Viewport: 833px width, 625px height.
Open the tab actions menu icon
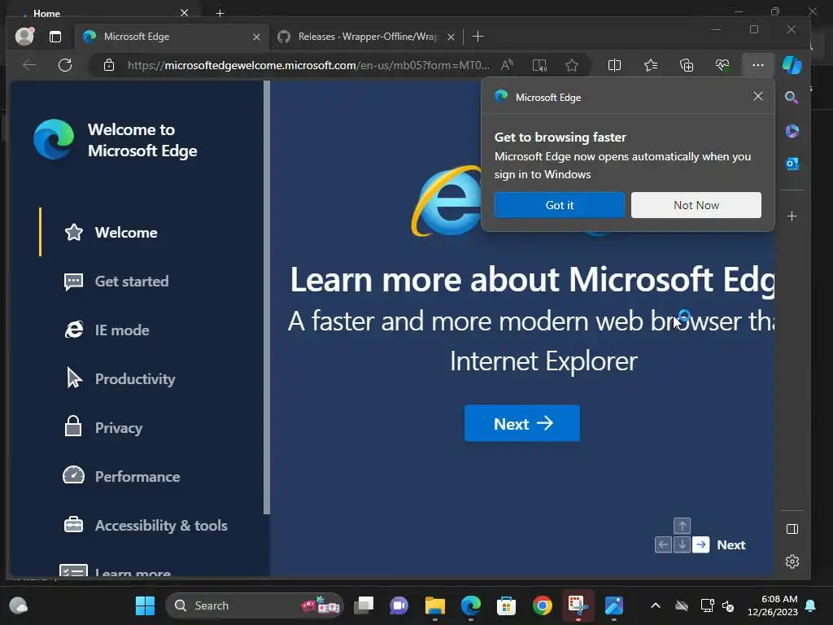[x=55, y=37]
